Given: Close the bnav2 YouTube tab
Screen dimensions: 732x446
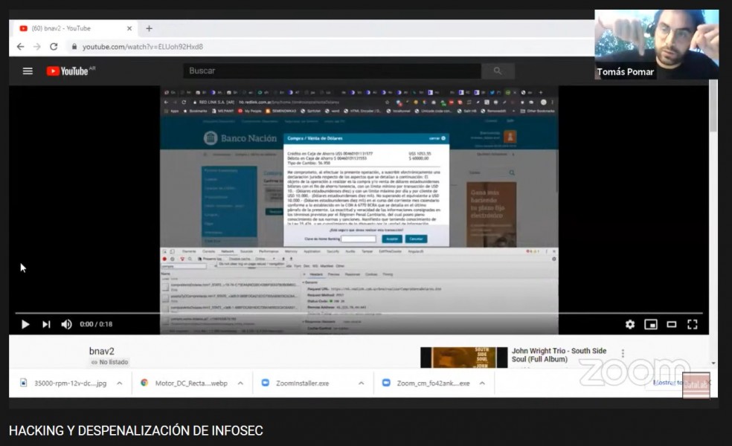Looking at the screenshot, I should click(129, 28).
